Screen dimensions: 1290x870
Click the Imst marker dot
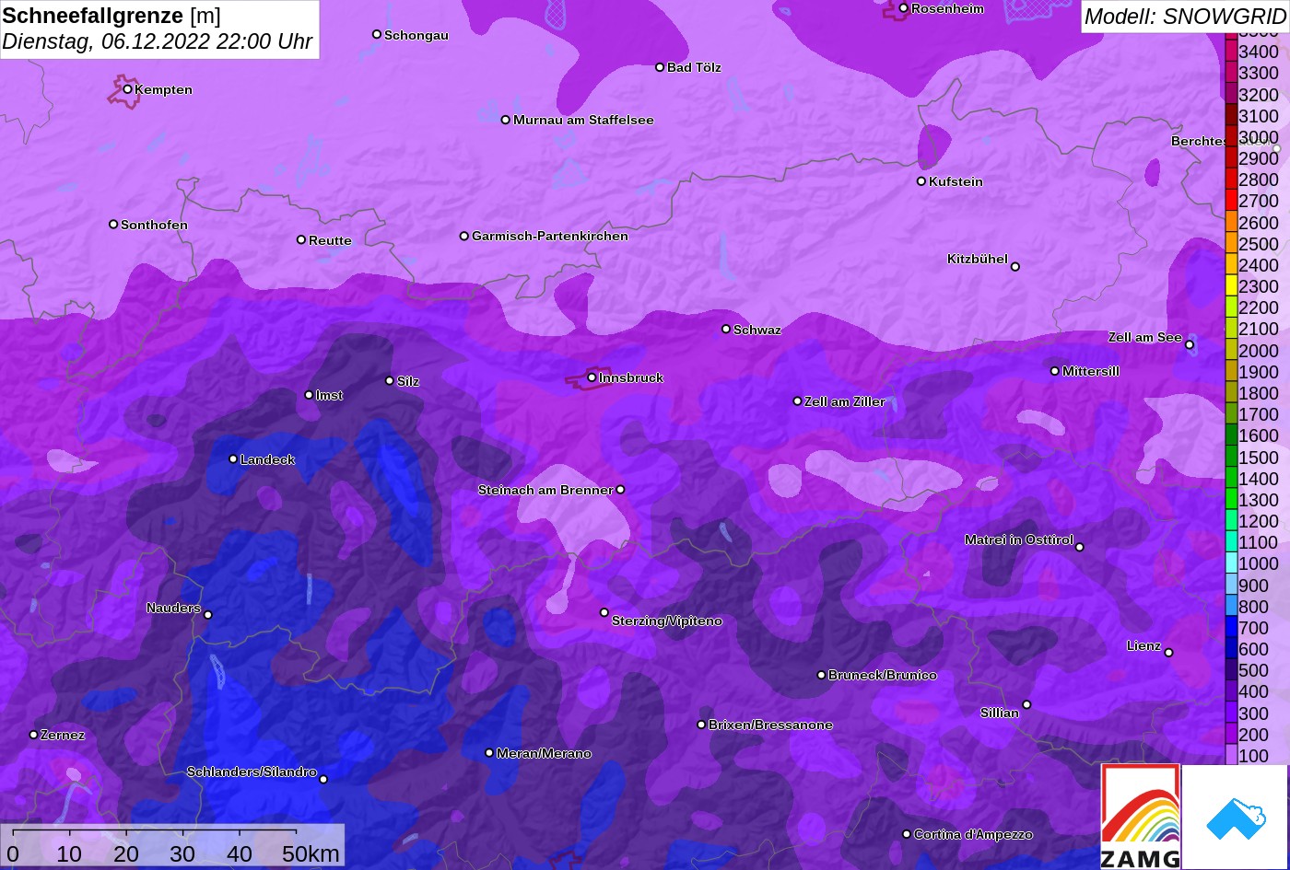[309, 395]
